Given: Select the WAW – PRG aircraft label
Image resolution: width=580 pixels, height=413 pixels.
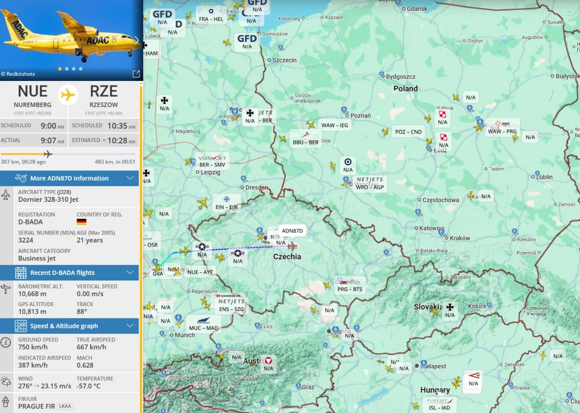Looking at the screenshot, I should 502,128.
